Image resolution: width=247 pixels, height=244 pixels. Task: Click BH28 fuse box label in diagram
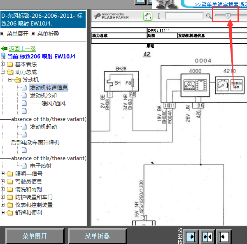[121, 69]
